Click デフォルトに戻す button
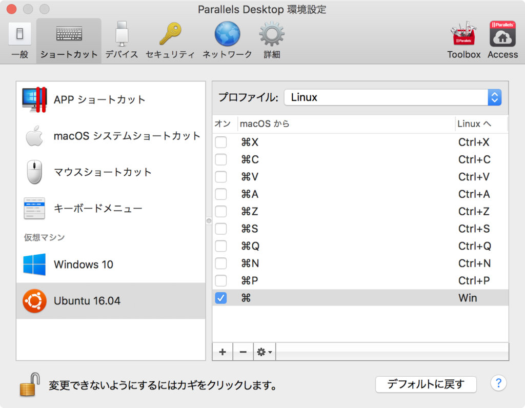The width and height of the screenshot is (525, 408). coord(426,384)
